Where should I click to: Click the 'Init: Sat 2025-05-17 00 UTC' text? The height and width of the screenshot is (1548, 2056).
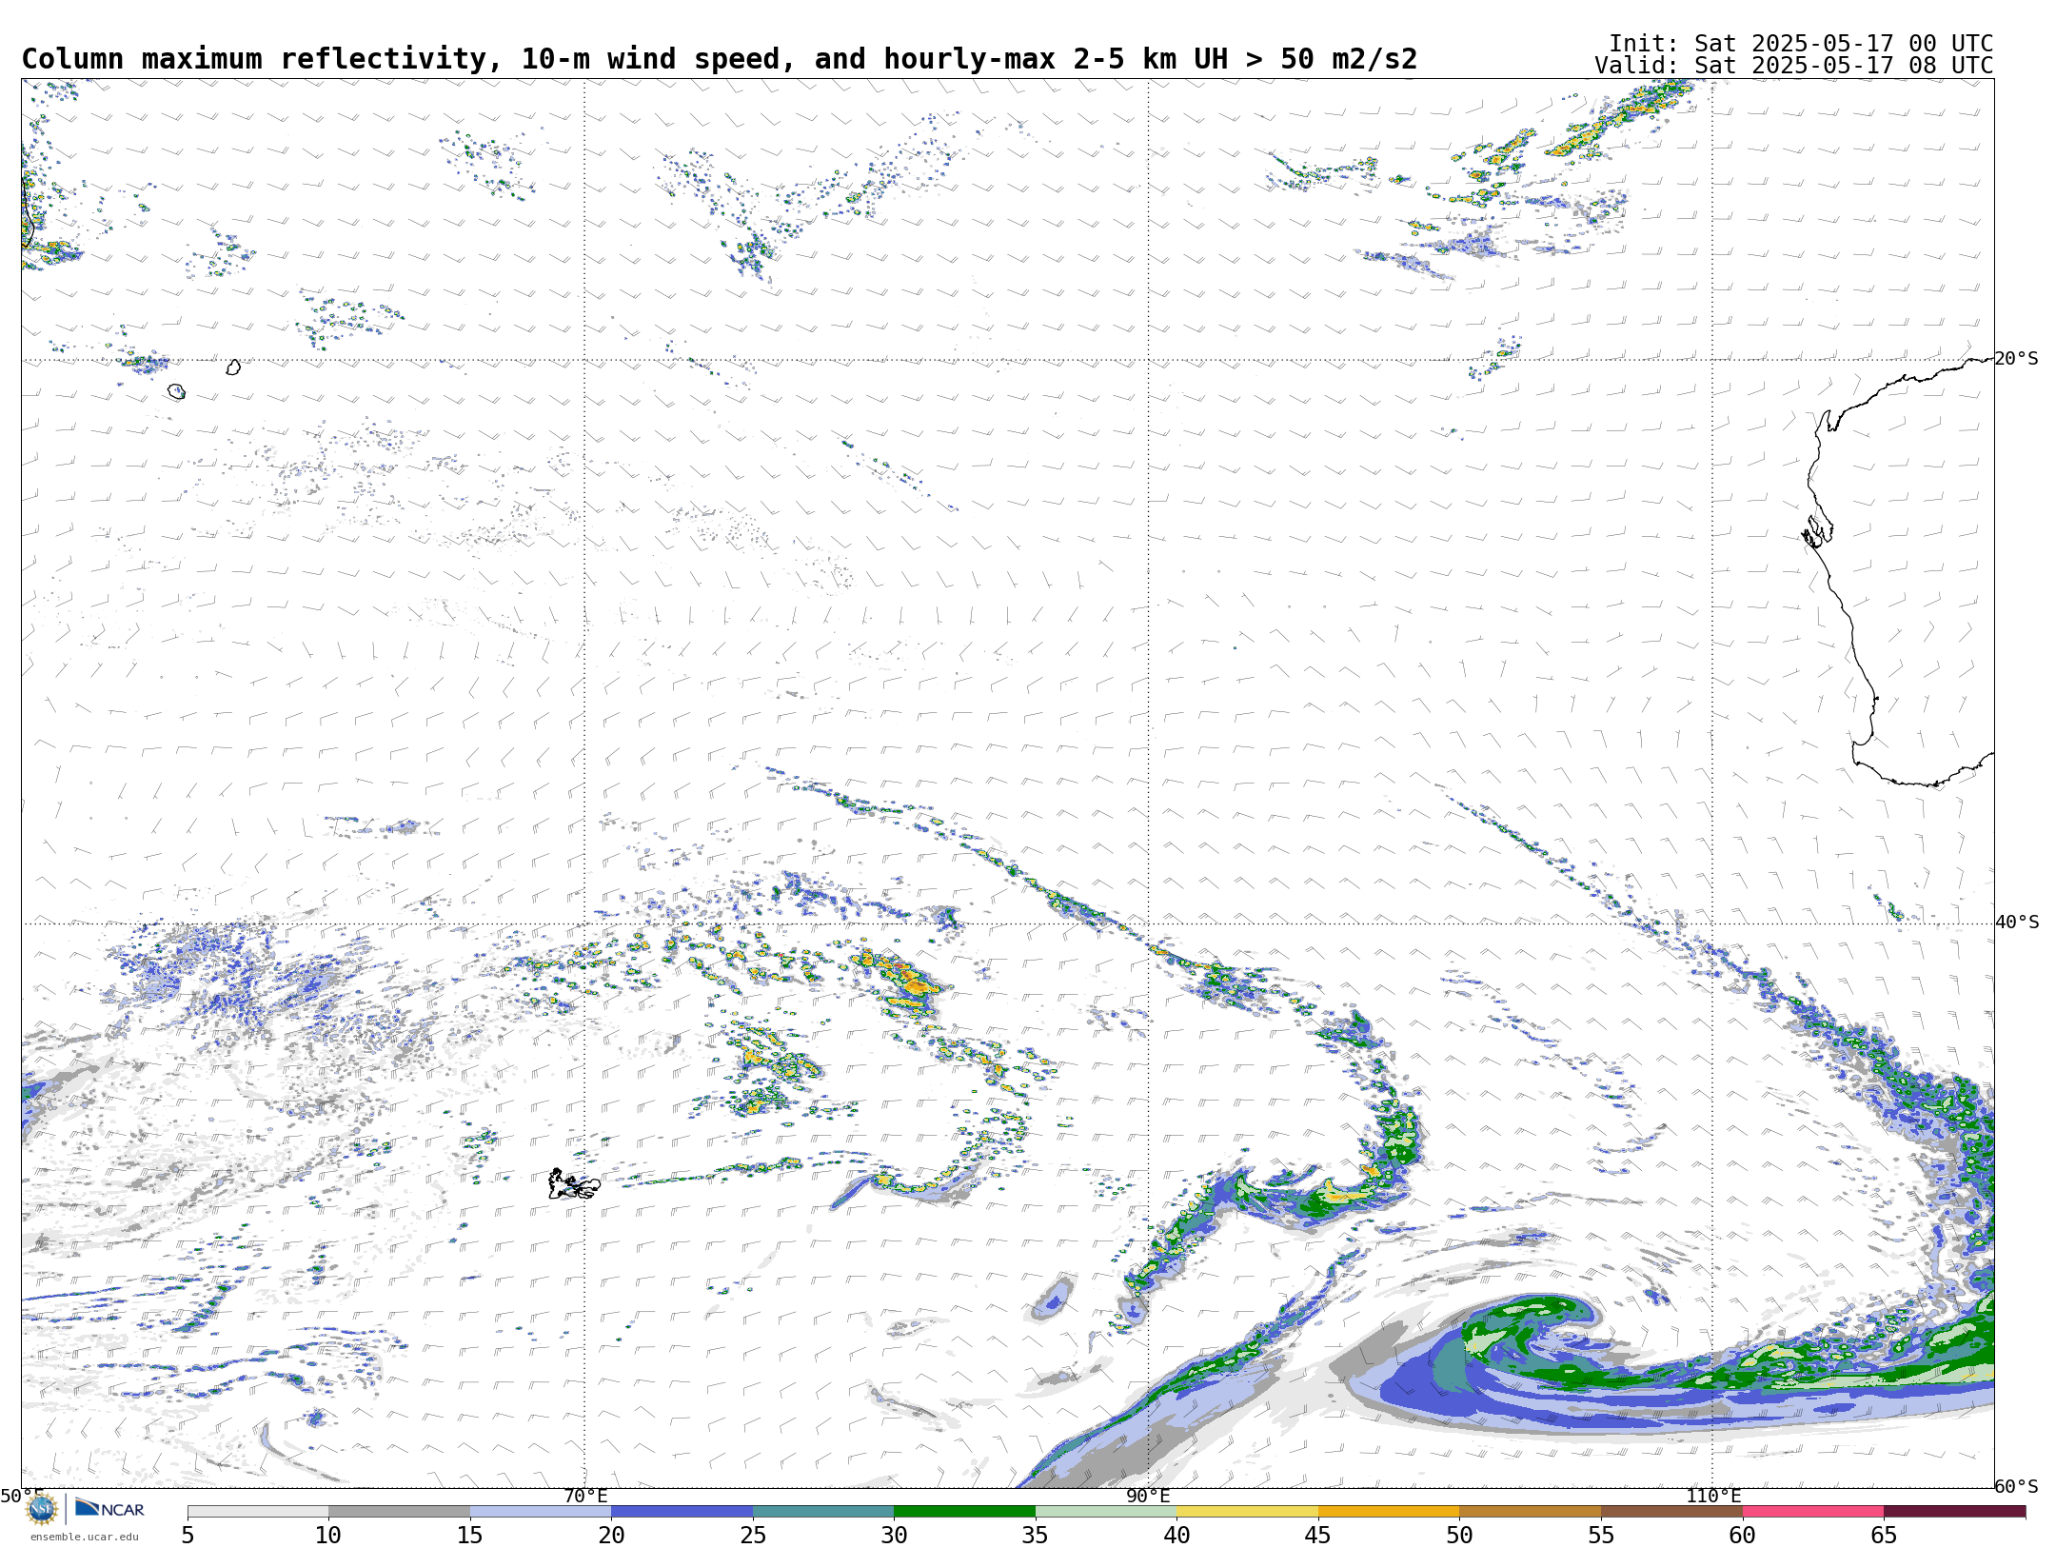click(1801, 43)
